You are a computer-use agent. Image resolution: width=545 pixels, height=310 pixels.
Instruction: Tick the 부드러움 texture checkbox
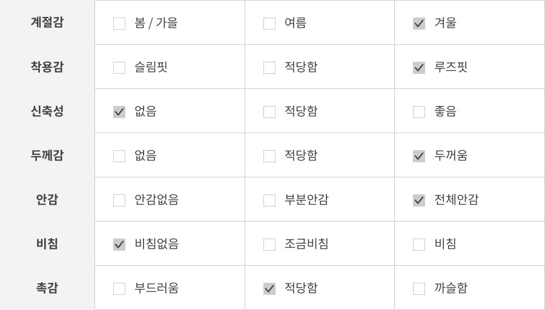point(119,289)
